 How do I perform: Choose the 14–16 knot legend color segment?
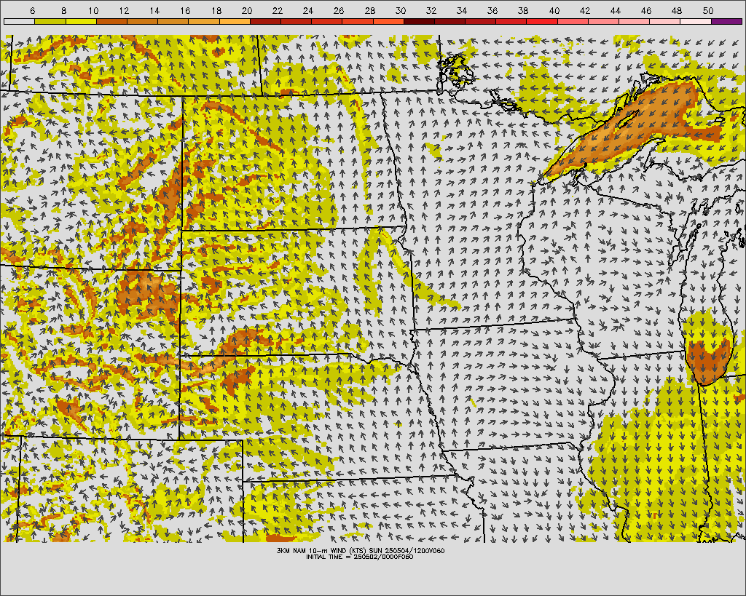(173, 21)
